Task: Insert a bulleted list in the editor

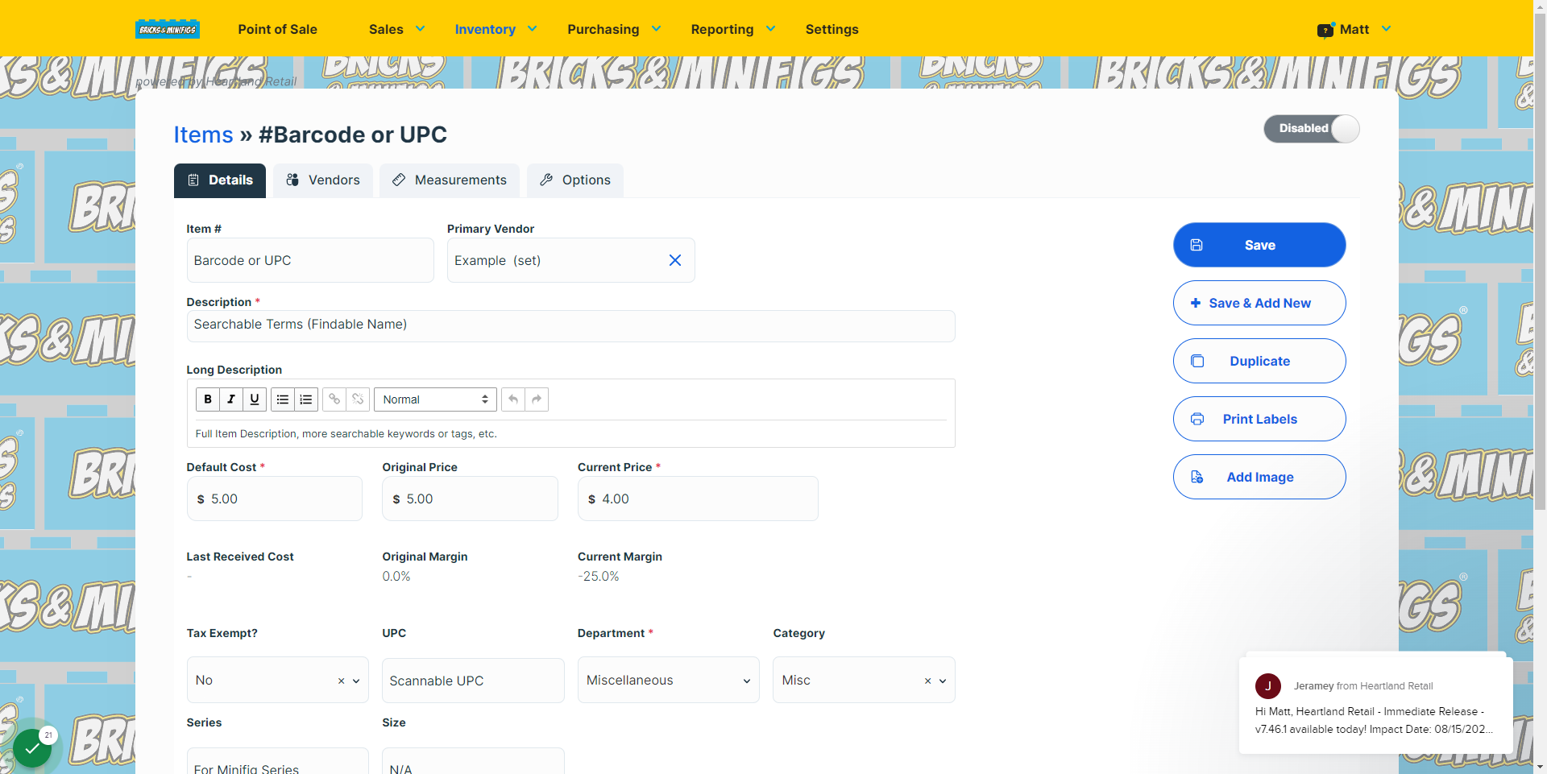Action: tap(283, 399)
